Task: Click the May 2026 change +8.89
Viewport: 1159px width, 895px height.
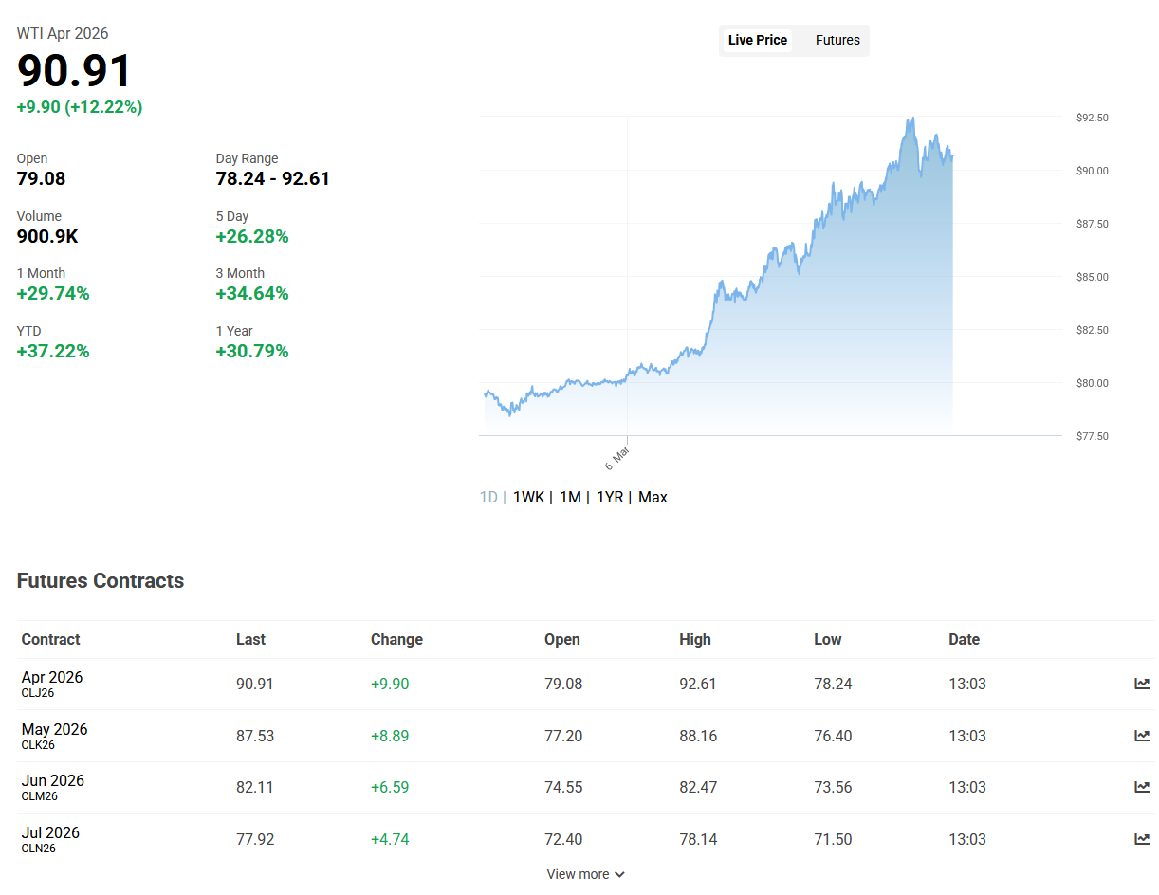Action: (390, 736)
